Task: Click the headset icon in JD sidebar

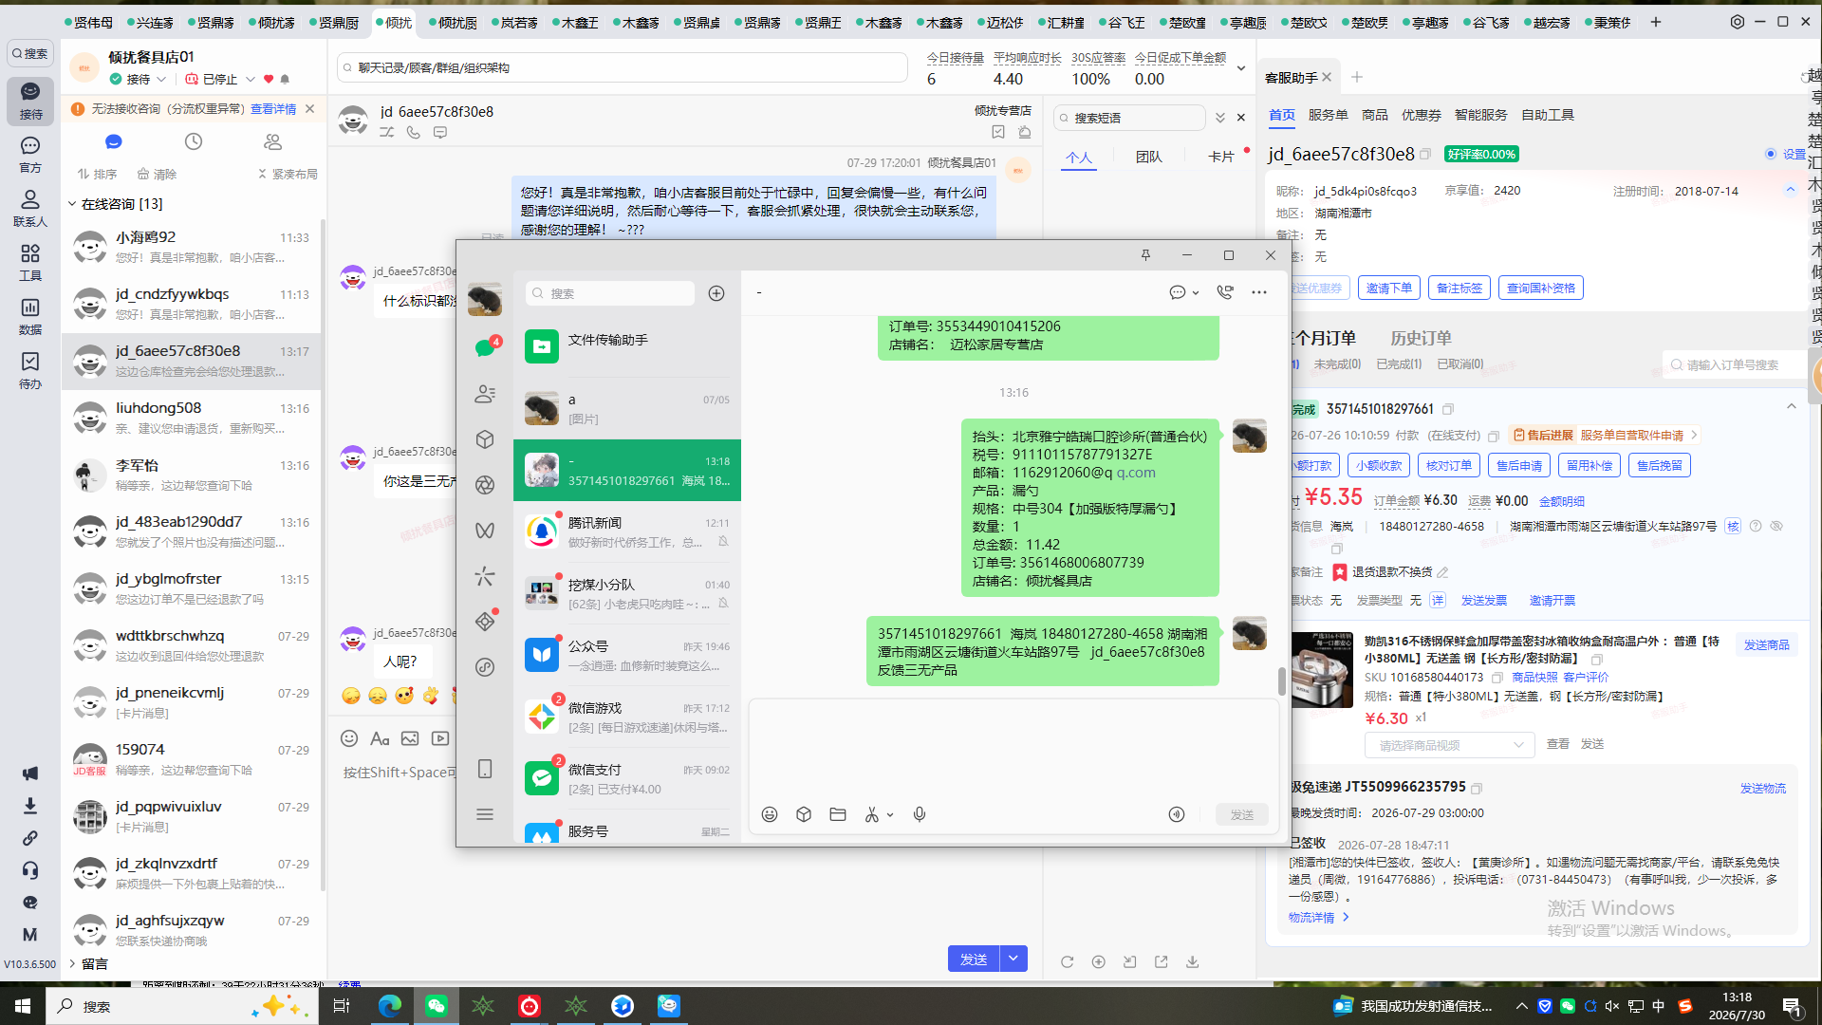Action: pyautogui.click(x=30, y=870)
